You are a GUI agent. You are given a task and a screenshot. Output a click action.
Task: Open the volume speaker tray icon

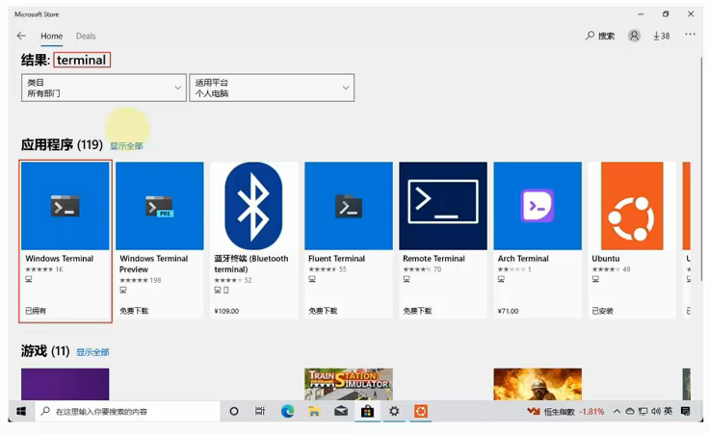coord(656,411)
